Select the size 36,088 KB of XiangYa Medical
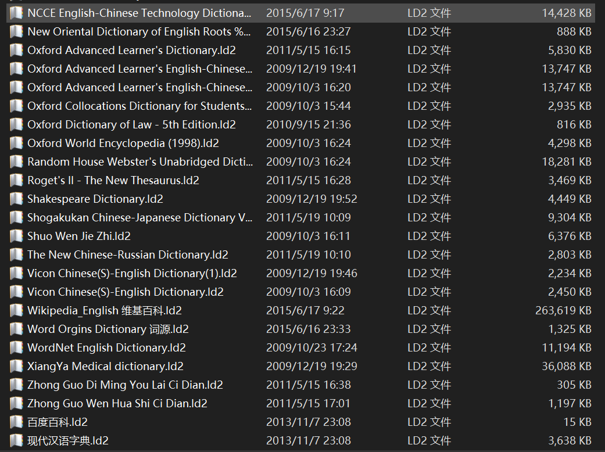605x452 pixels. tap(567, 367)
